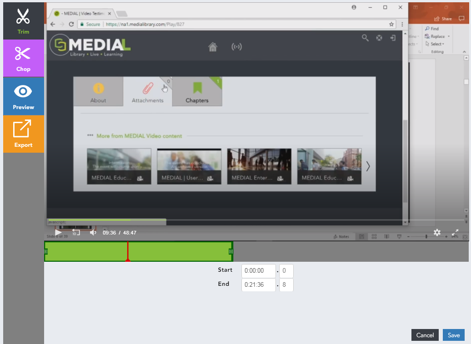
Task: Click the MEDIAL logo
Action: tap(90, 45)
